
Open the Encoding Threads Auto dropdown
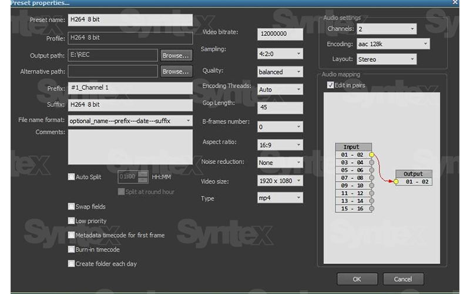(280, 89)
